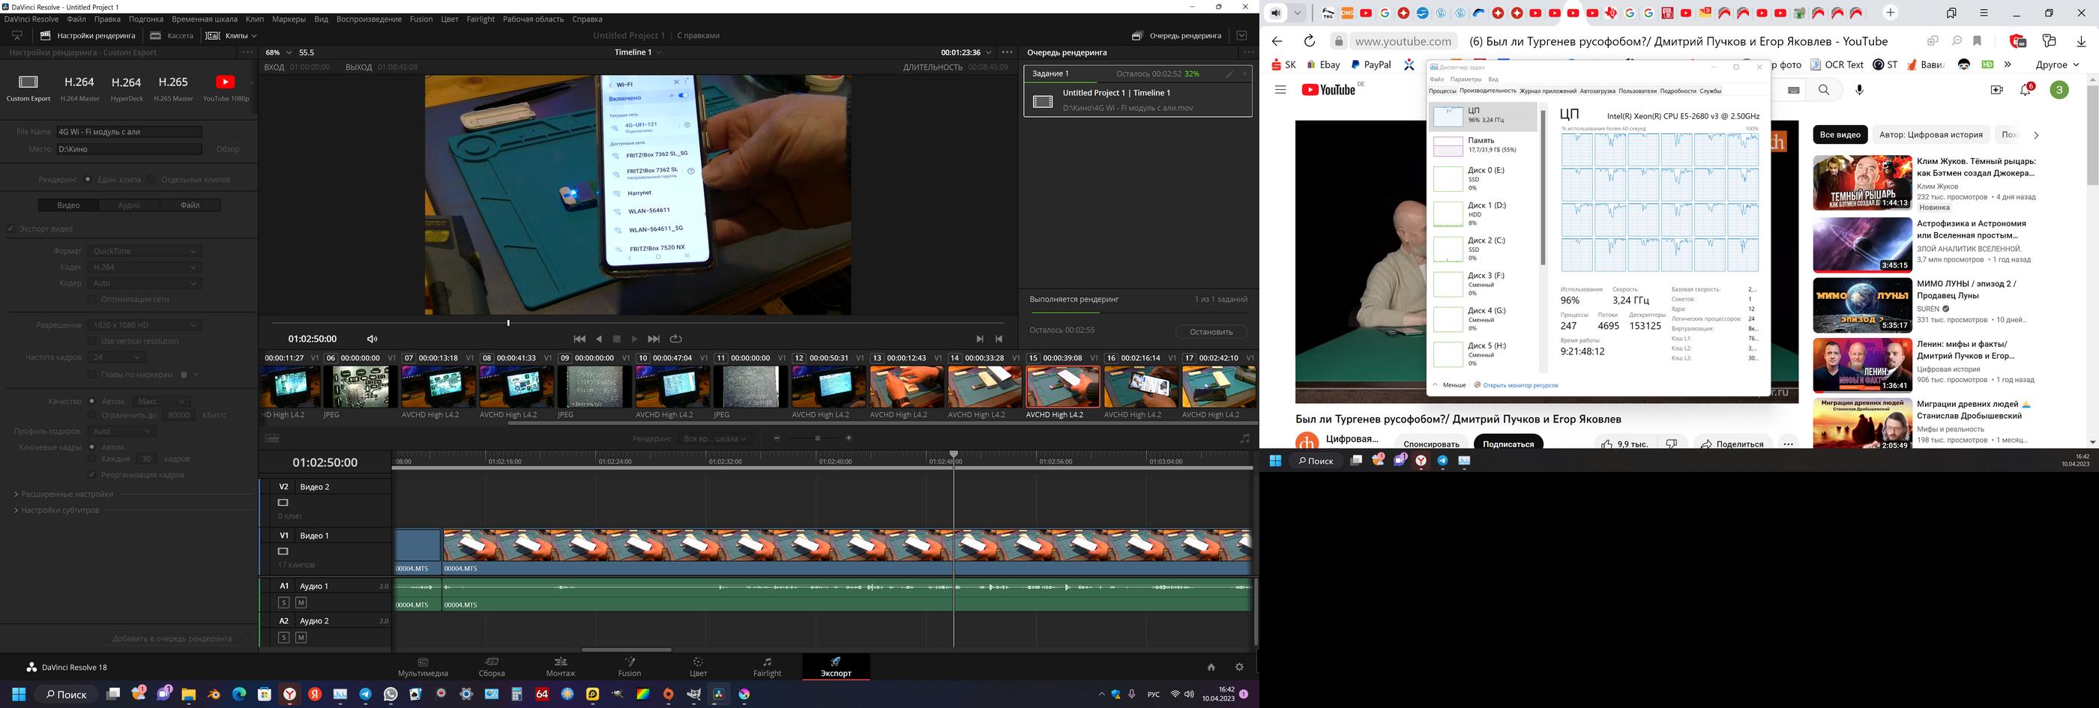2099x708 pixels.
Task: Open the Кодер Auto dropdown
Action: point(144,283)
